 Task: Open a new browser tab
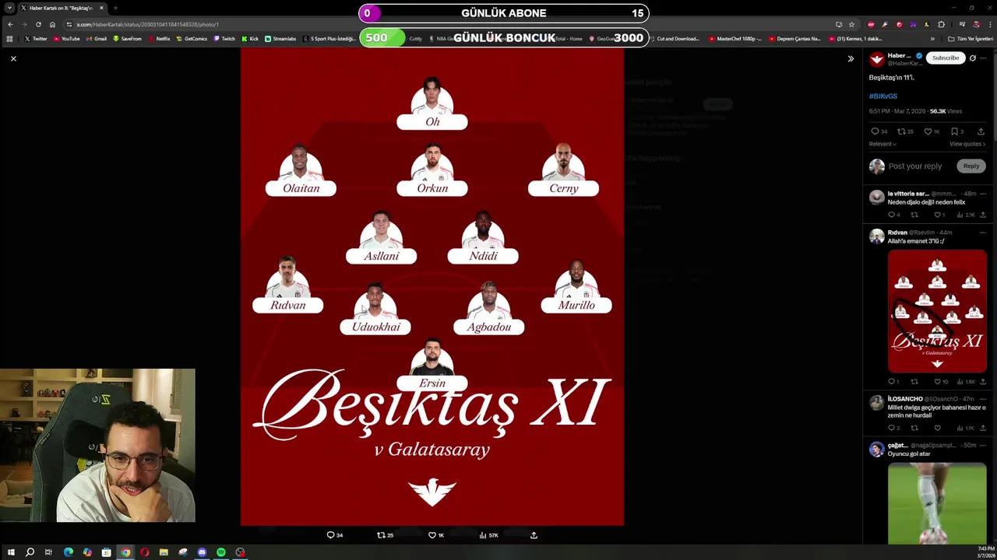point(115,8)
